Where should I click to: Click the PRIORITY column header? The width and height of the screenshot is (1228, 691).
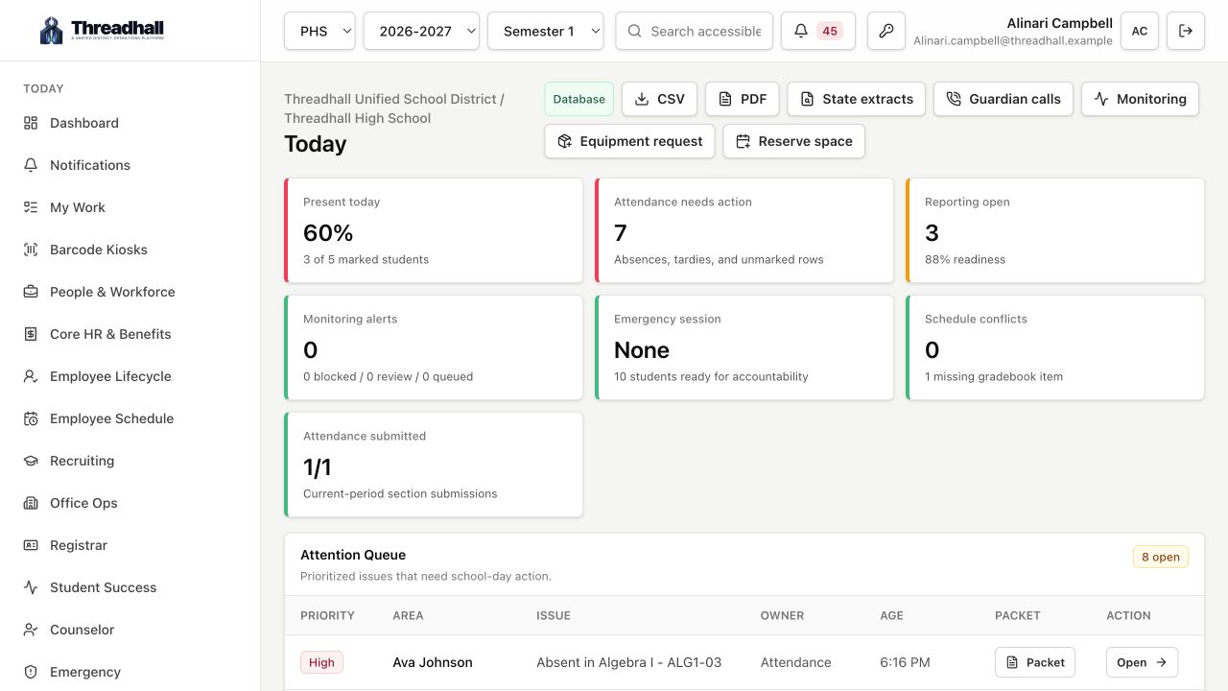point(327,615)
